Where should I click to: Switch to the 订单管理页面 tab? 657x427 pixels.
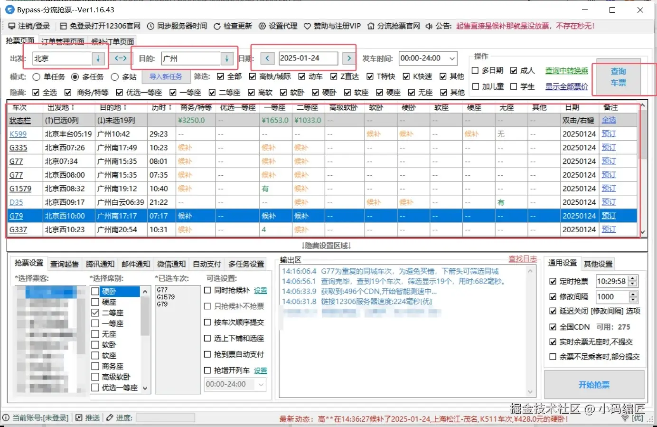(63, 42)
